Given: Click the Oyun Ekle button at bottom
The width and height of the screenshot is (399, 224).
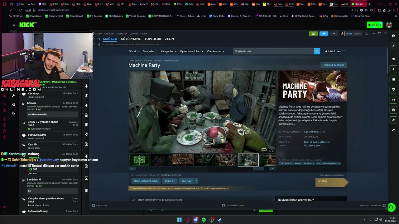Looking at the screenshot, I should [x=99, y=205].
